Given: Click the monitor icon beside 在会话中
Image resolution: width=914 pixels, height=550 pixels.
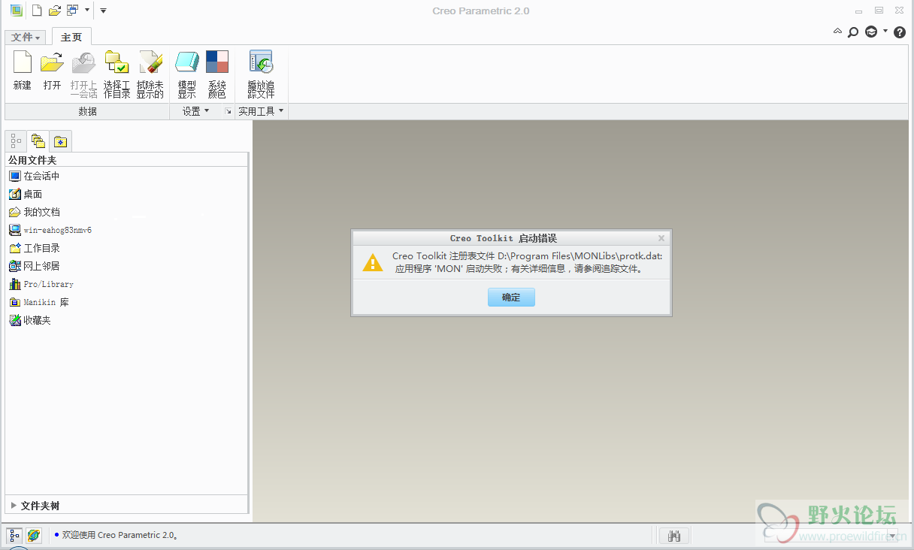Looking at the screenshot, I should point(15,176).
